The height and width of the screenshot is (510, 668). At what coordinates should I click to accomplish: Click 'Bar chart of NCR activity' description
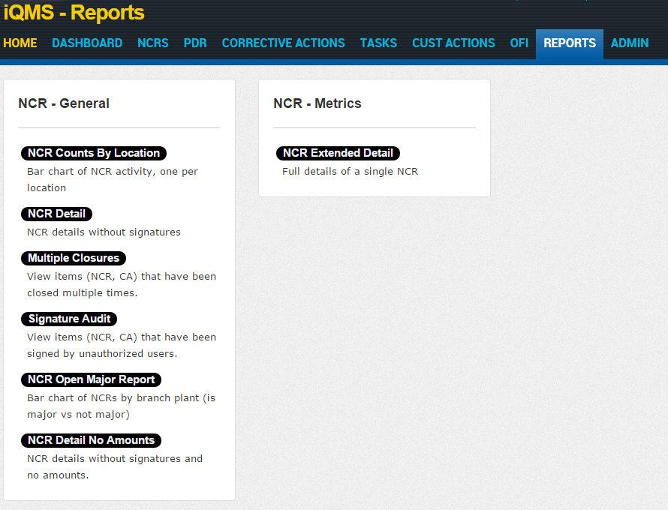(x=113, y=180)
